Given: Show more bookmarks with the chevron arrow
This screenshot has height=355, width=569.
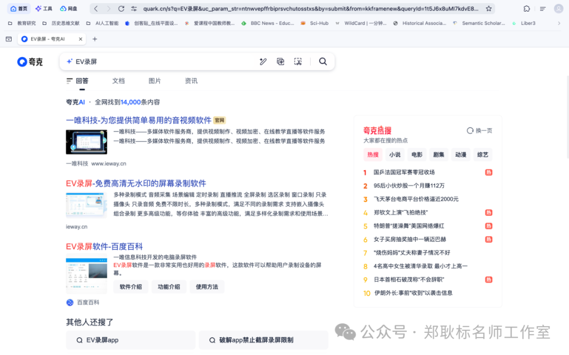Looking at the screenshot, I should (559, 23).
